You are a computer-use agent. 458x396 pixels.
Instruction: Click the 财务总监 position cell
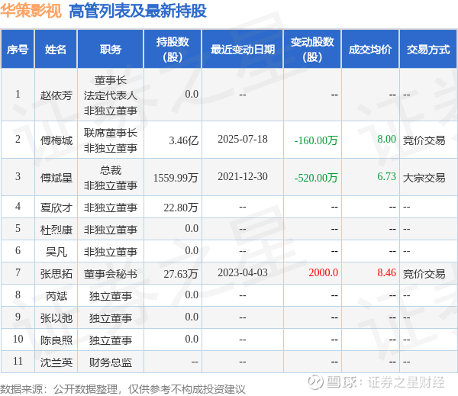click(111, 362)
